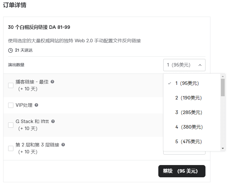Select quantity 4 (380美元)
The height and width of the screenshot is (184, 227).
point(192,127)
